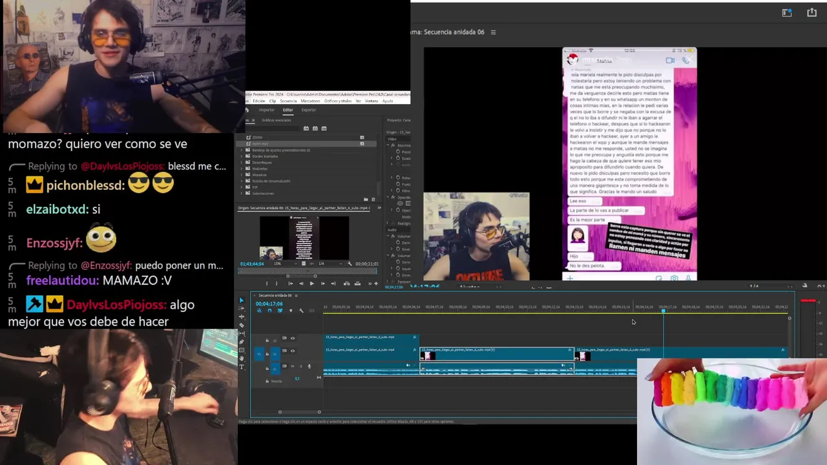
Task: Select the Ripple Edit tool
Action: point(242,317)
